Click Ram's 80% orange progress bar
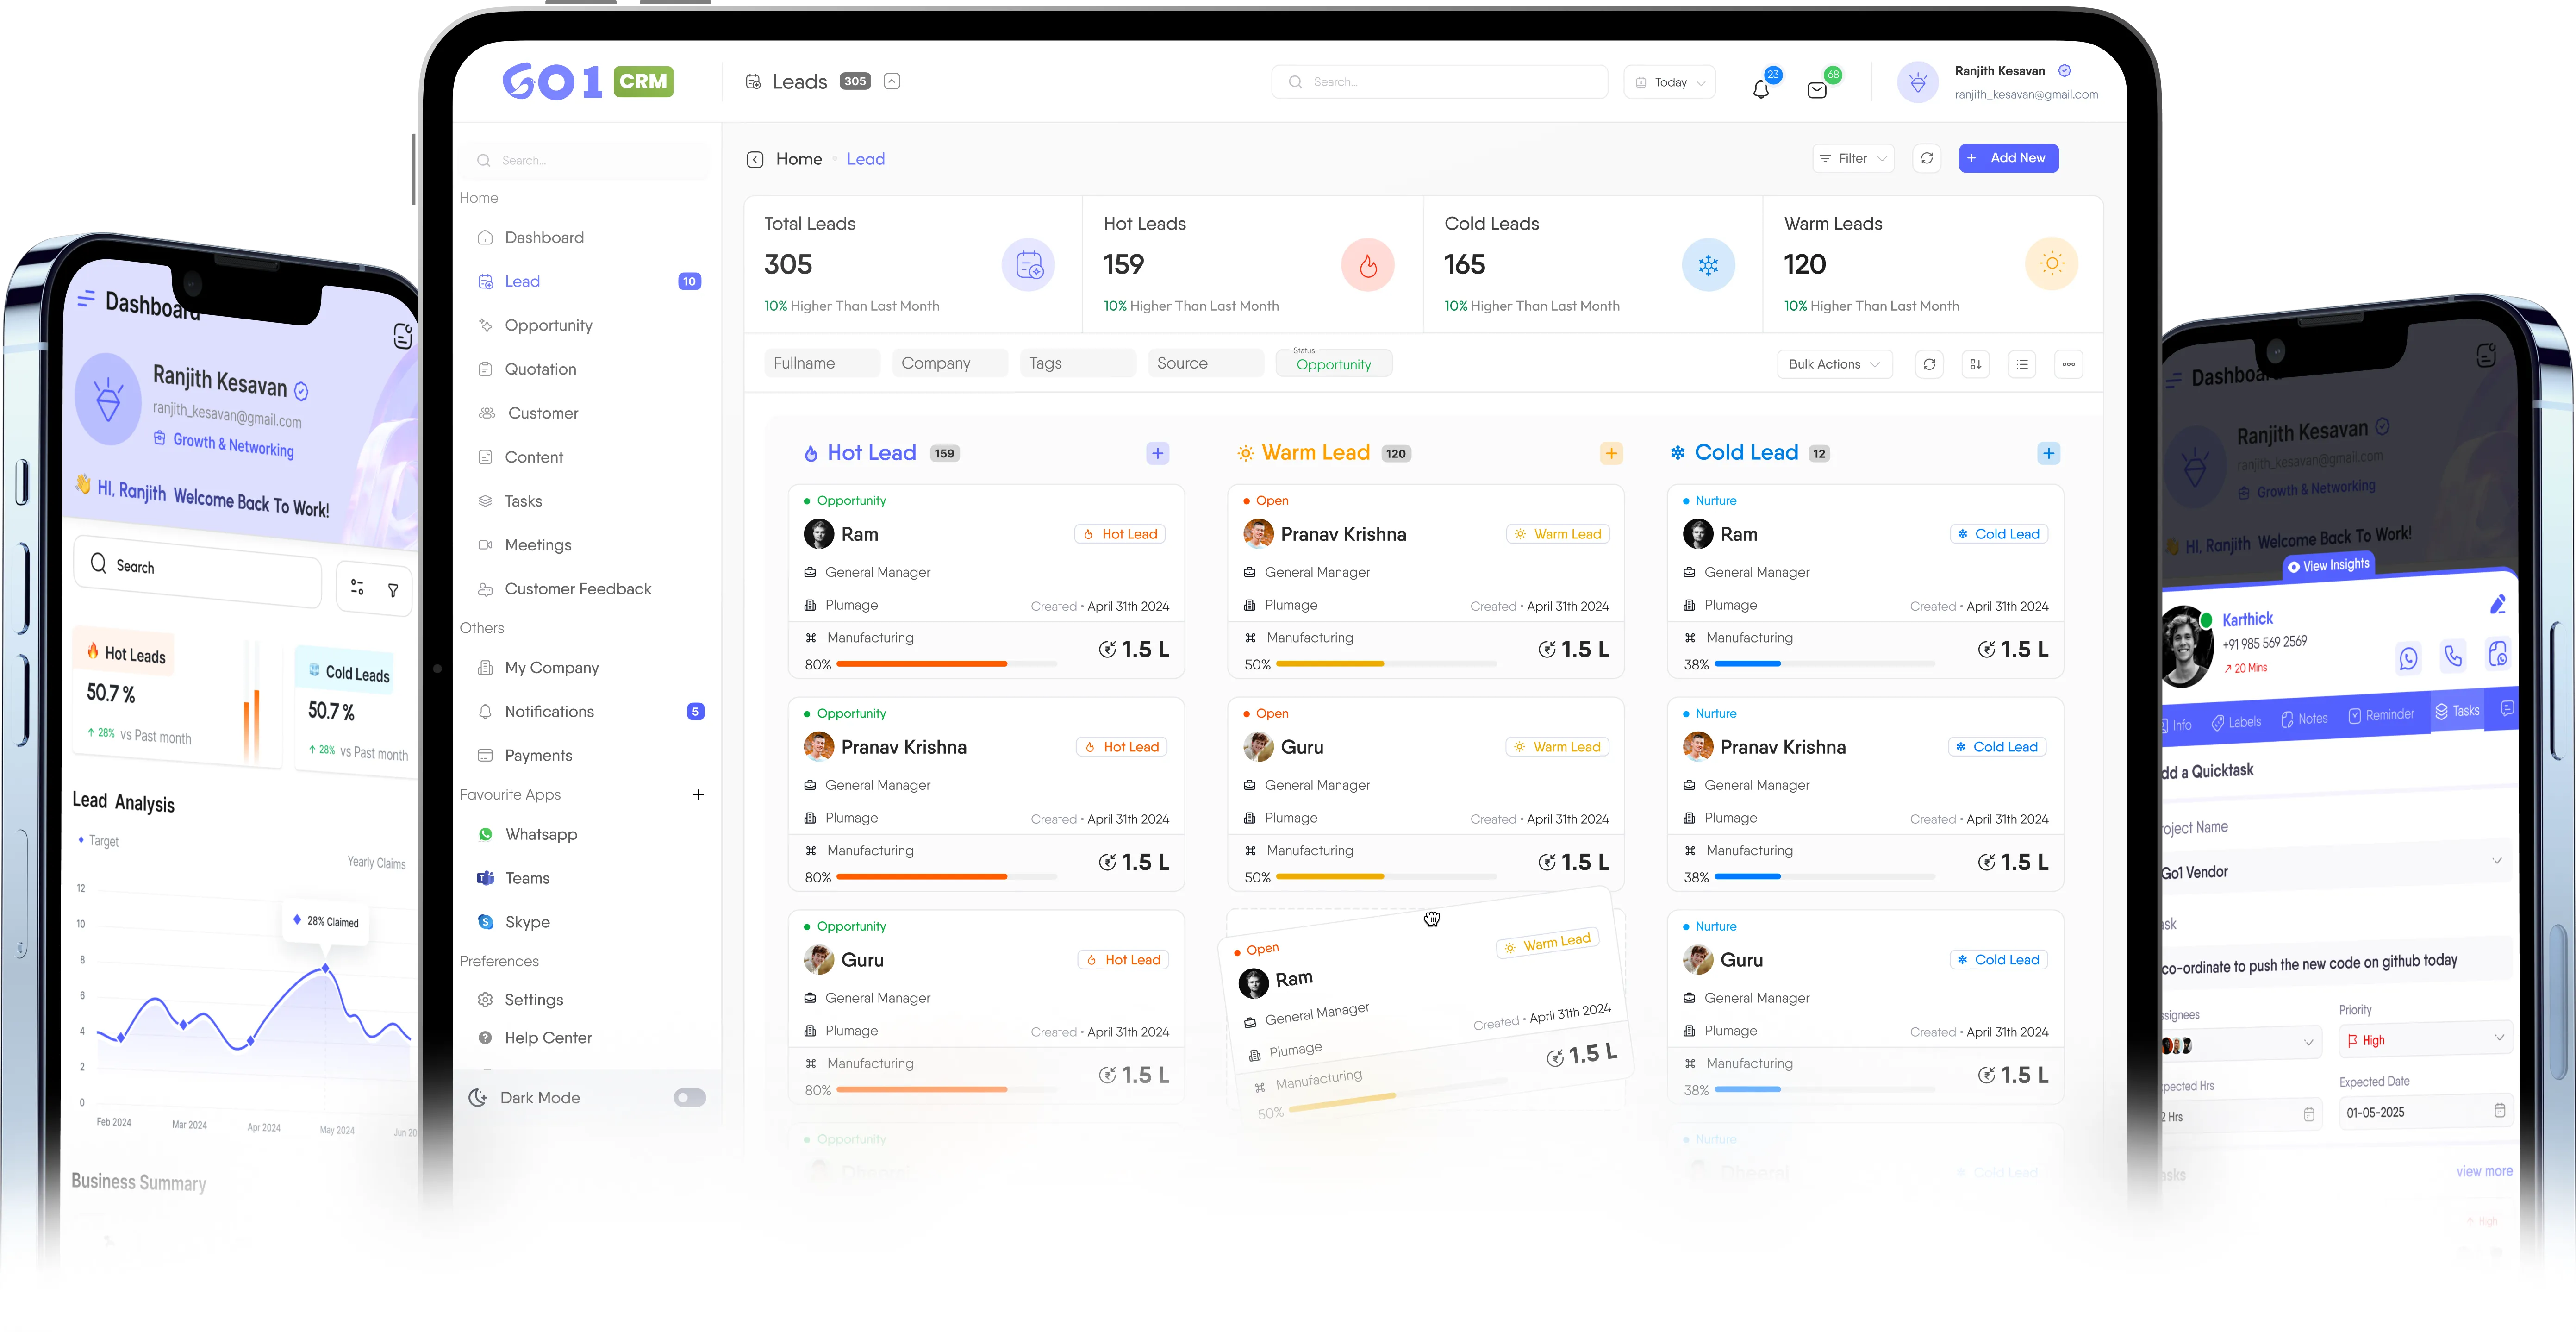This screenshot has width=2576, height=1332. click(x=921, y=664)
